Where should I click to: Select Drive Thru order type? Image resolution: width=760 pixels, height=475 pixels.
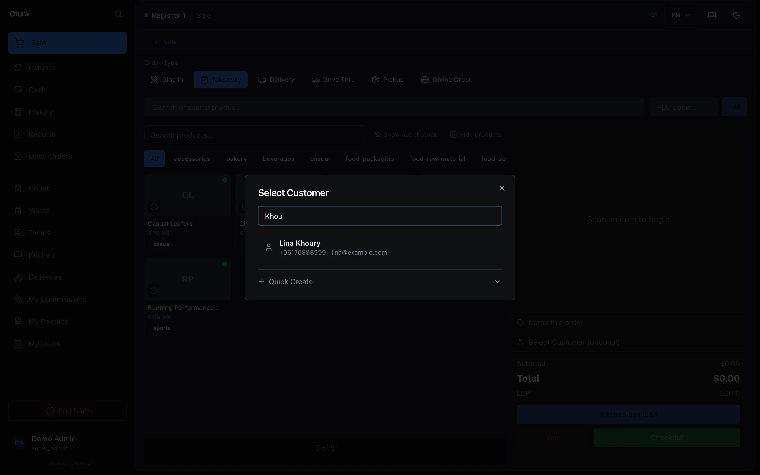tap(333, 80)
